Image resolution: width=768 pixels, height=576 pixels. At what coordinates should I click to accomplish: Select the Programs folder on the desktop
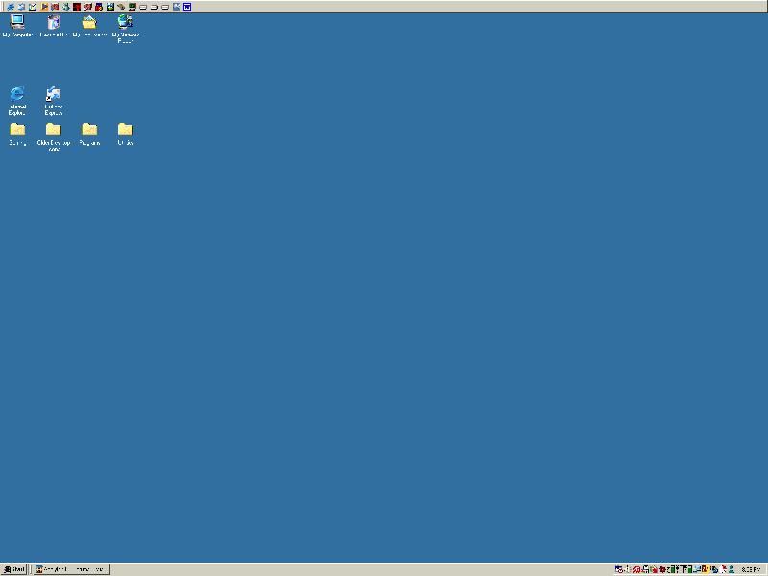pyautogui.click(x=89, y=131)
